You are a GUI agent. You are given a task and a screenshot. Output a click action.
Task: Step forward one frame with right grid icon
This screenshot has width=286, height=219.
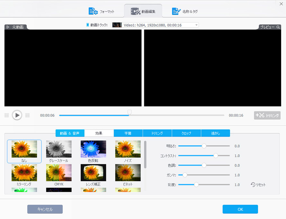coord(27,115)
